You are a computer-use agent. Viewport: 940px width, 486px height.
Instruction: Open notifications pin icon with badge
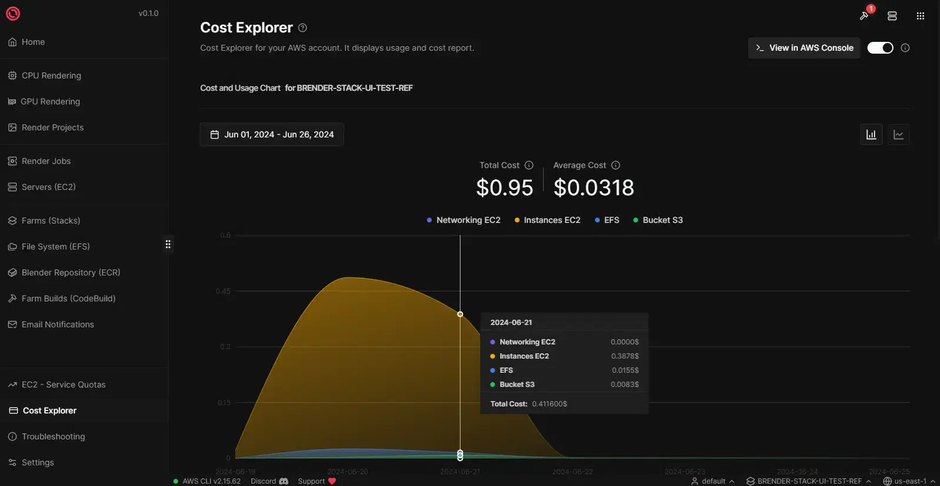tap(865, 15)
